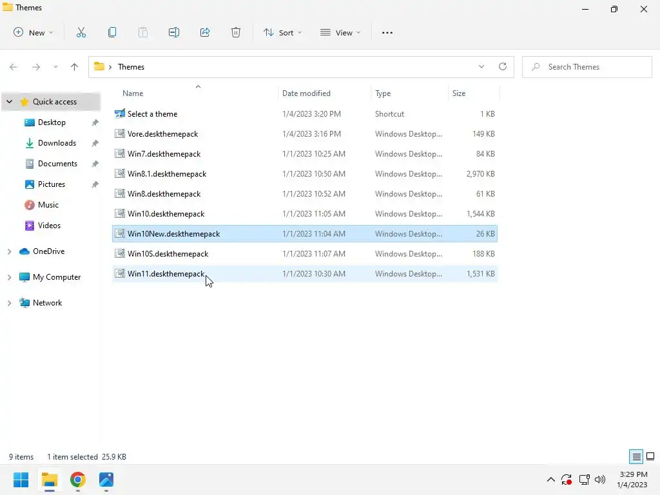This screenshot has width=660, height=495.
Task: Open the Sort options dropdown
Action: point(282,32)
